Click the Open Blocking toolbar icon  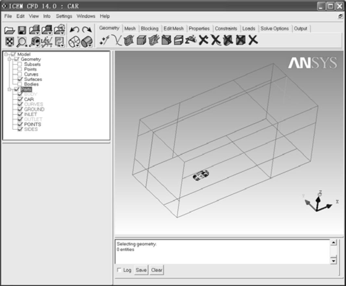(x=60, y=30)
